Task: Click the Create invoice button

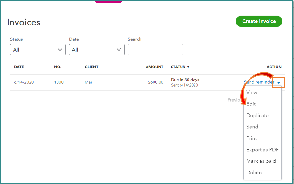Action: [x=259, y=21]
